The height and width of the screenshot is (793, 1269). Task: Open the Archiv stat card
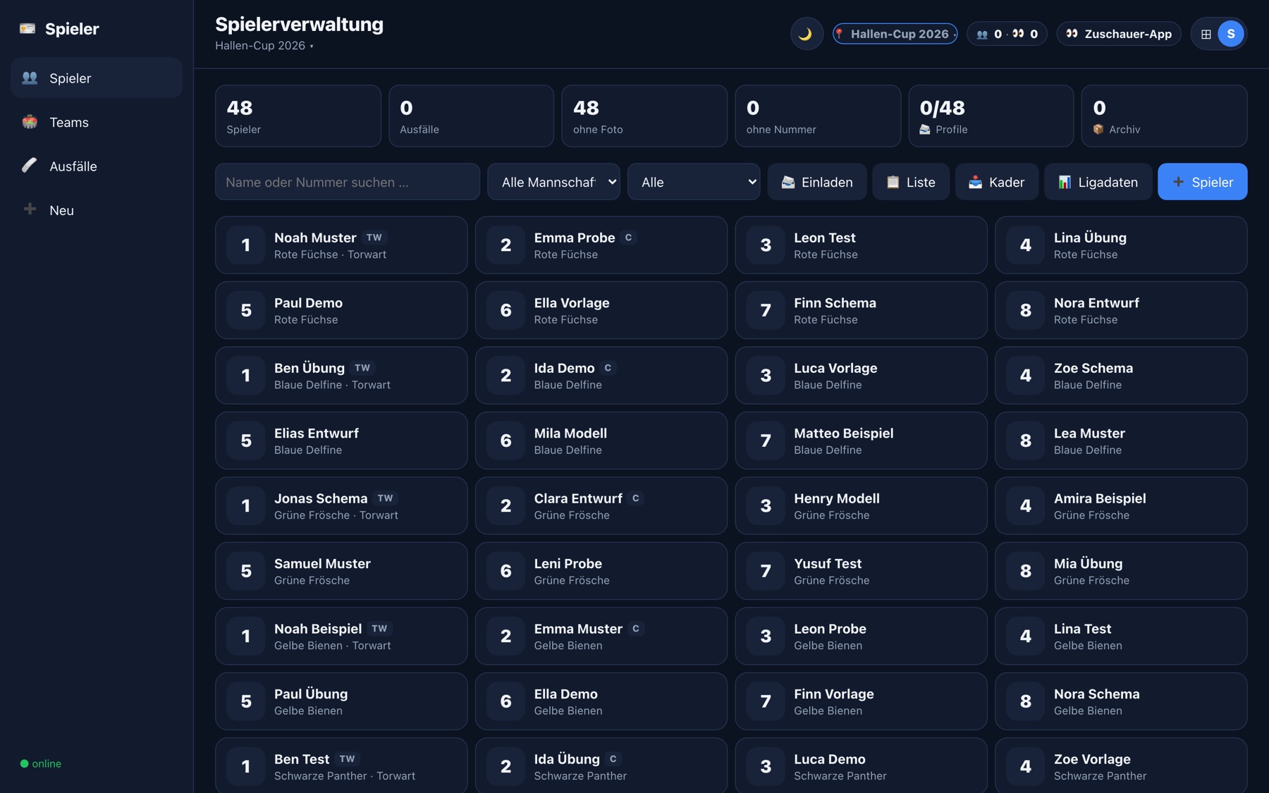1164,116
